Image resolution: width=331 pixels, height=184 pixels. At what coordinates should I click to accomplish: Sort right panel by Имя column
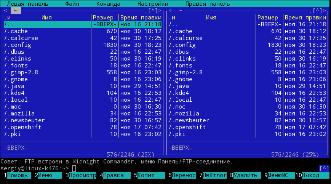(x=211, y=18)
